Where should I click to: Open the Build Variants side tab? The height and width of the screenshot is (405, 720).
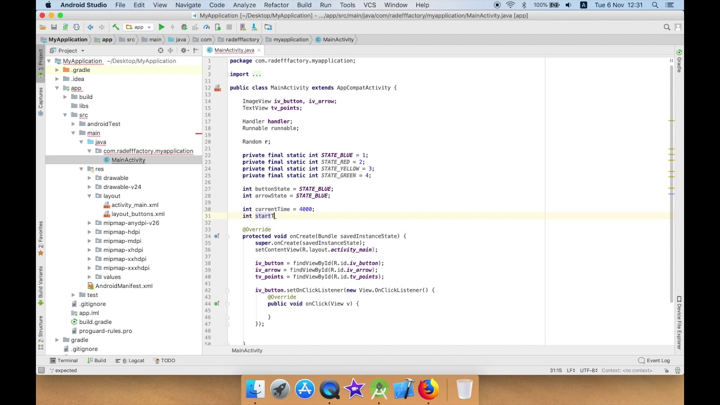(40, 287)
